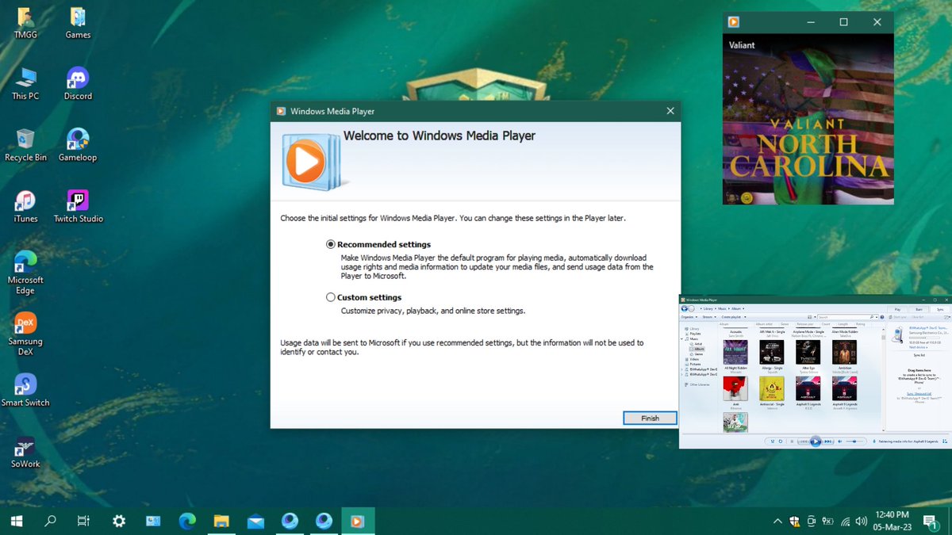Switch to the Burn tab in the Media Player library
Screen dimensions: 952x535
click(x=919, y=310)
